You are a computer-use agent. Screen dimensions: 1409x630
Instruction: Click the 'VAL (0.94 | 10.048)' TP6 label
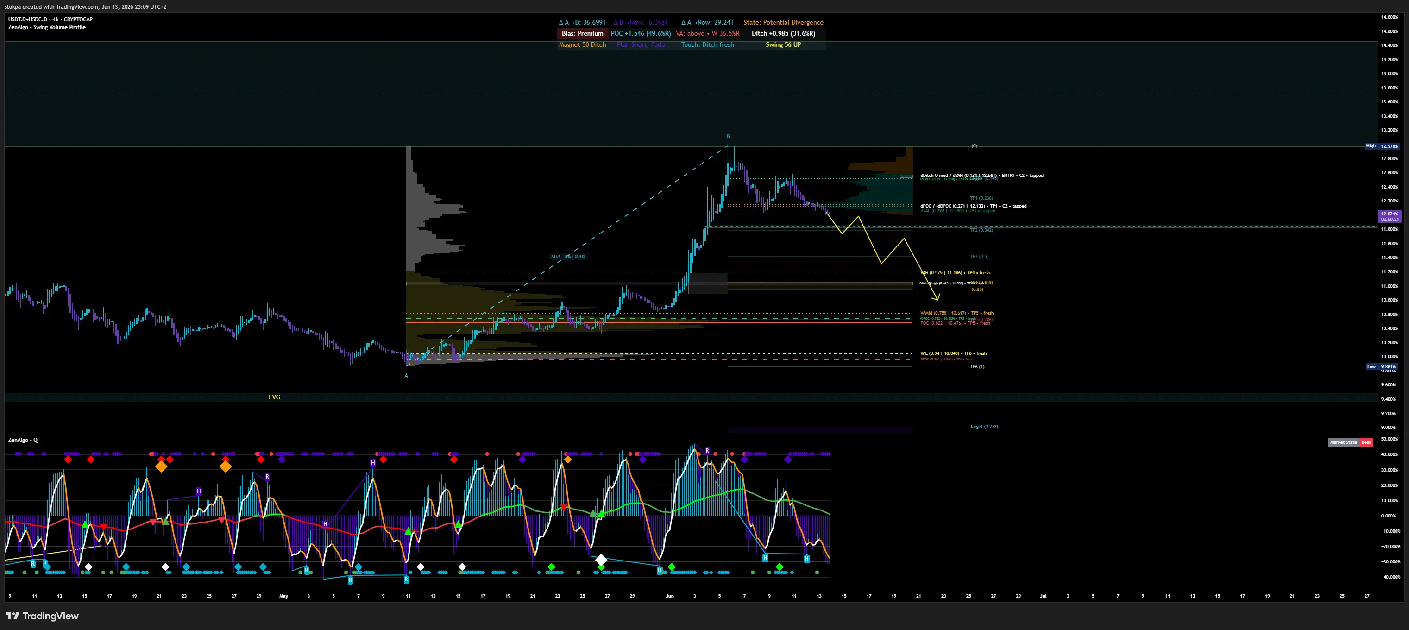click(x=953, y=353)
